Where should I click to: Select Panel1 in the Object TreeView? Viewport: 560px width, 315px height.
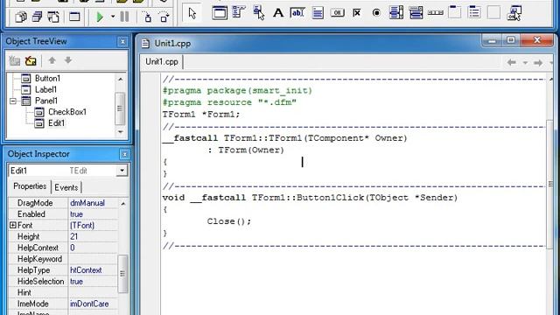pyautogui.click(x=46, y=101)
